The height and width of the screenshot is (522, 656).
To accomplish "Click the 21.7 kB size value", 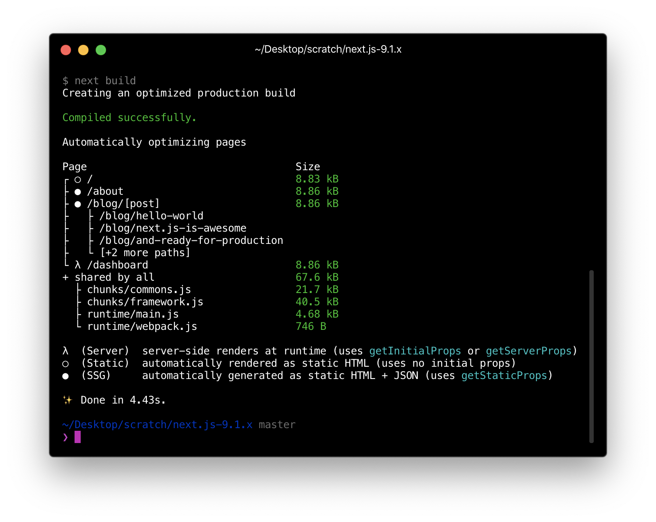I will click(x=317, y=290).
